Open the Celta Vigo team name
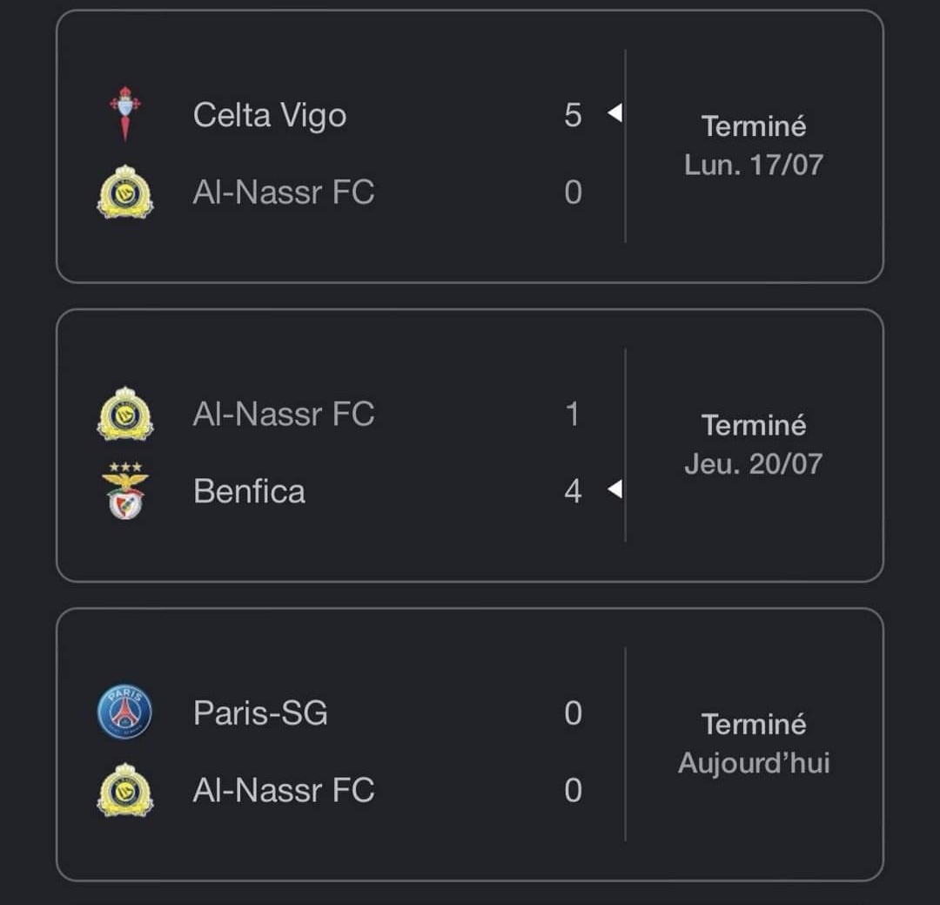The image size is (940, 905). (270, 115)
